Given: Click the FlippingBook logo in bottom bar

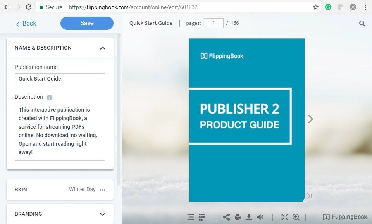Looking at the screenshot, I should [x=345, y=217].
